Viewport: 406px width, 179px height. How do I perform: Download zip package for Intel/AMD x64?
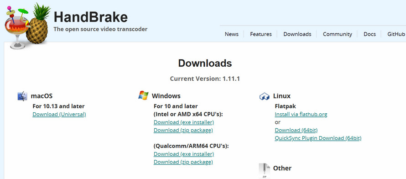183,130
